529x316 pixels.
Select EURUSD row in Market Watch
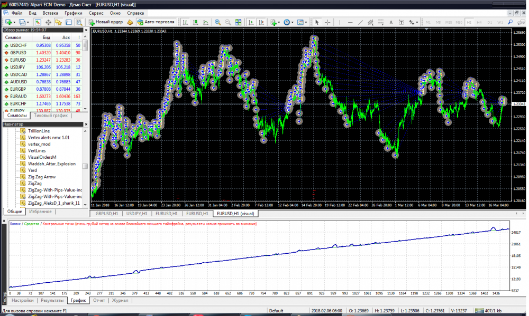click(x=42, y=60)
